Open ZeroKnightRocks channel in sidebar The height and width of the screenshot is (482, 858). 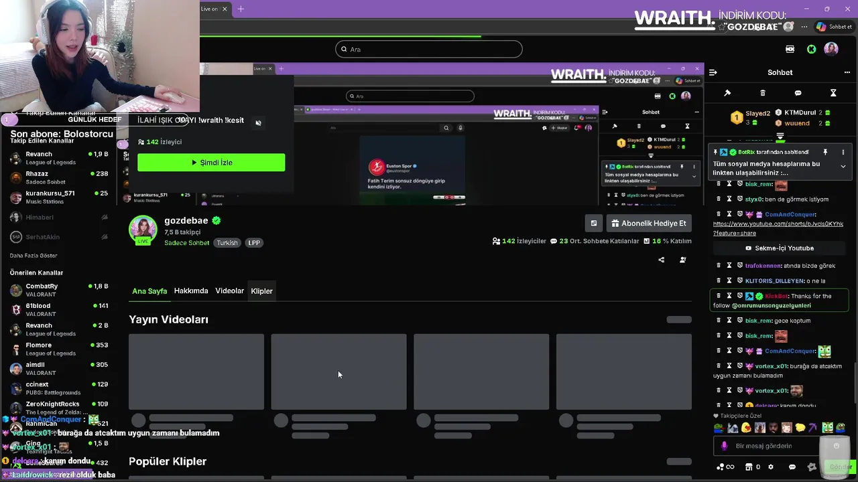tap(59, 408)
